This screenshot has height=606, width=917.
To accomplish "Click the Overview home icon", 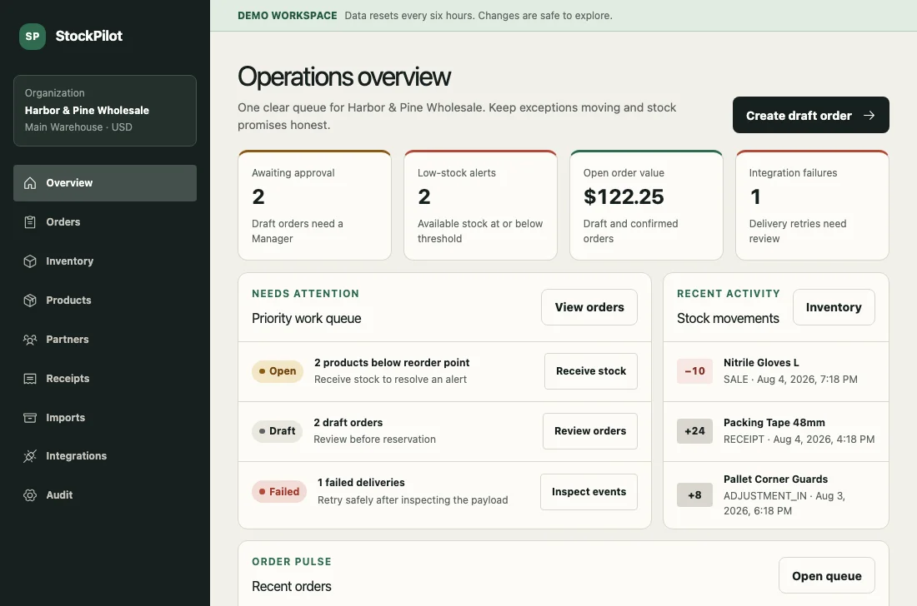I will [x=30, y=183].
